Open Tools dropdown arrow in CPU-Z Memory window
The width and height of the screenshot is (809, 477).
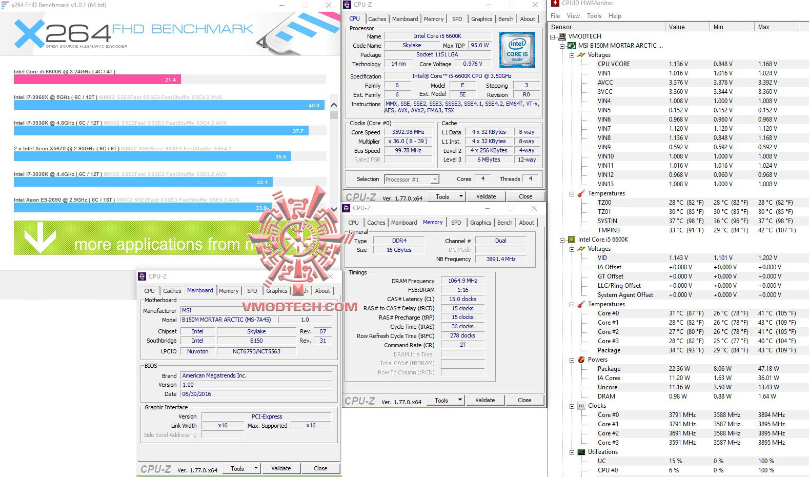click(x=460, y=400)
